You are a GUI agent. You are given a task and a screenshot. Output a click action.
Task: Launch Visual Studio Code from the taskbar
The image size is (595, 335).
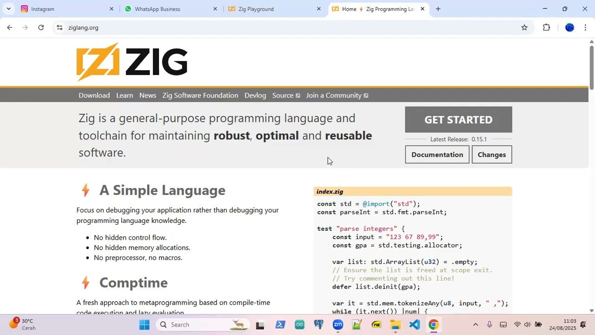click(414, 324)
